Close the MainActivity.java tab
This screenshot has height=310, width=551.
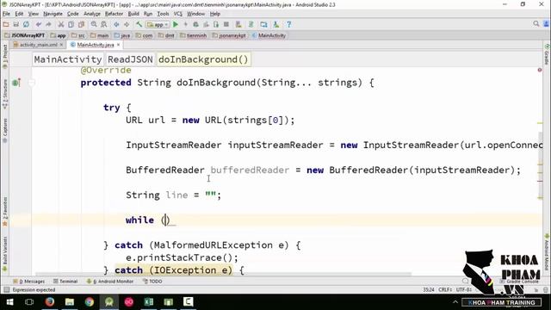[x=119, y=45]
